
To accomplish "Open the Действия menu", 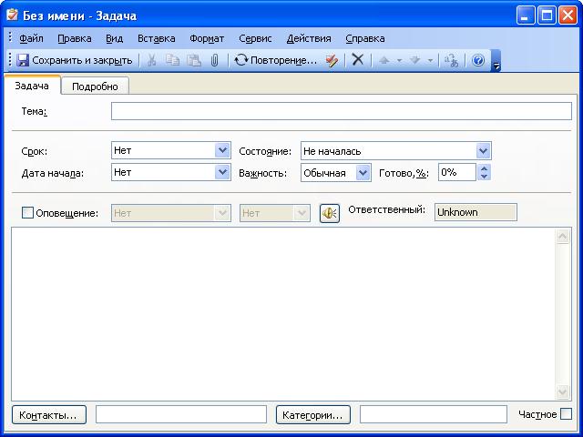I will click(x=309, y=38).
